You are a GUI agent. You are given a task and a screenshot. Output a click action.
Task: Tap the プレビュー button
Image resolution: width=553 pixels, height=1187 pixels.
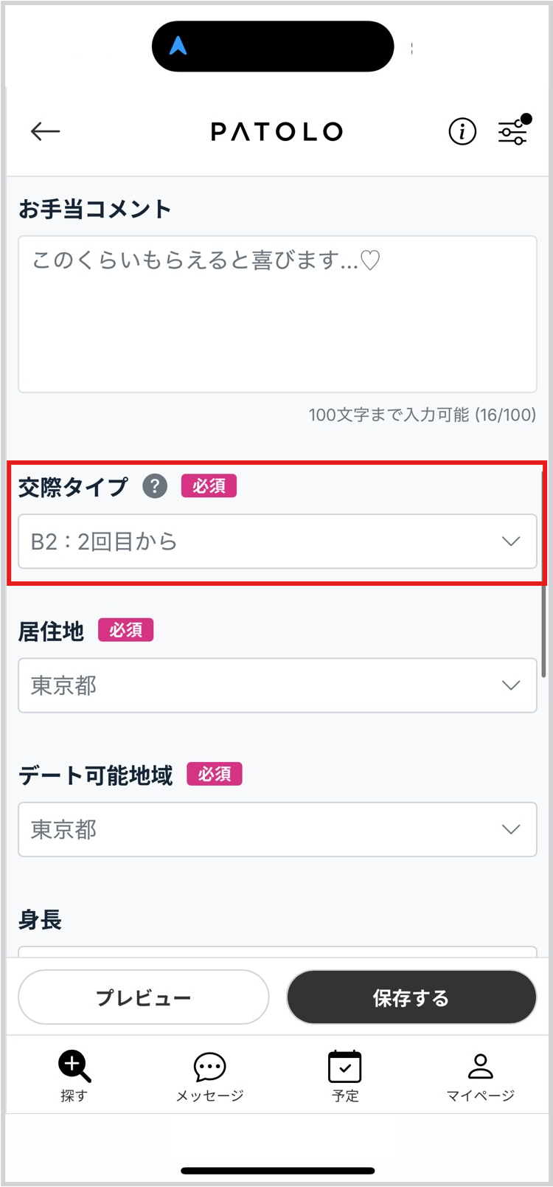144,997
